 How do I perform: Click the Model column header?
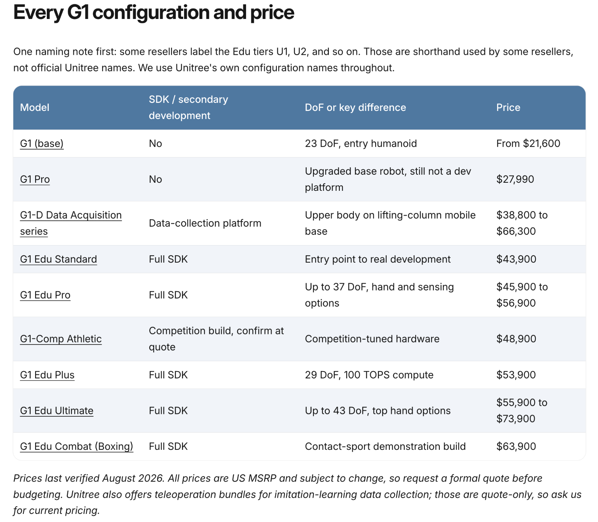tap(35, 107)
